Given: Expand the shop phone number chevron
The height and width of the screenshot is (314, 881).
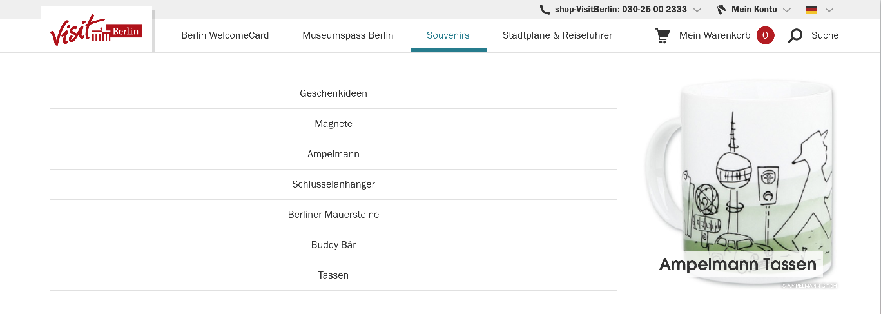Looking at the screenshot, I should click(697, 10).
